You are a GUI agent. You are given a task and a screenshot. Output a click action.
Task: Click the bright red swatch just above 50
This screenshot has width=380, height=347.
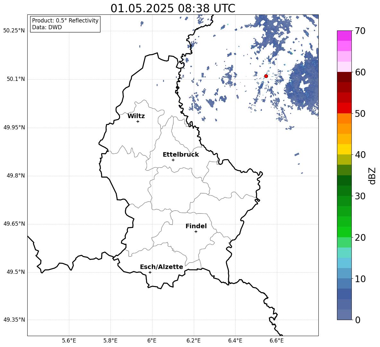coord(344,108)
